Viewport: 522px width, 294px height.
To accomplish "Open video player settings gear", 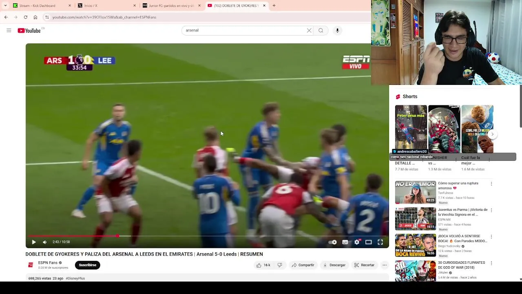I will point(357,242).
